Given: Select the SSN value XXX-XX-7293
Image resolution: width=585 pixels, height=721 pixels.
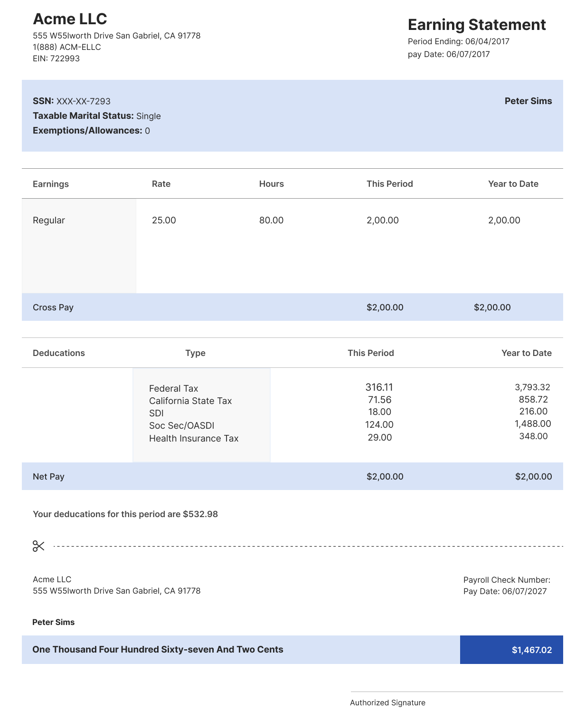Looking at the screenshot, I should [84, 101].
